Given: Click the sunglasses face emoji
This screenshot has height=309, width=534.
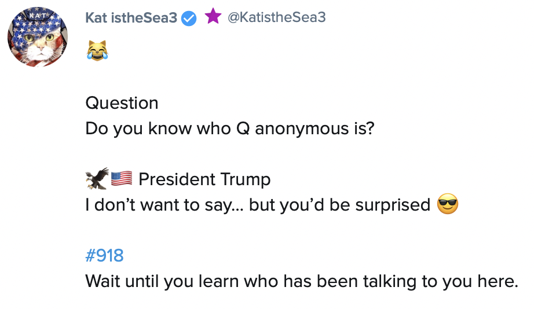Looking at the screenshot, I should pos(448,205).
